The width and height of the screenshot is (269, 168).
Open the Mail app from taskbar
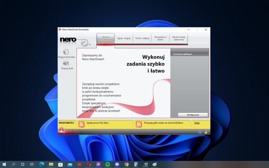(70, 164)
